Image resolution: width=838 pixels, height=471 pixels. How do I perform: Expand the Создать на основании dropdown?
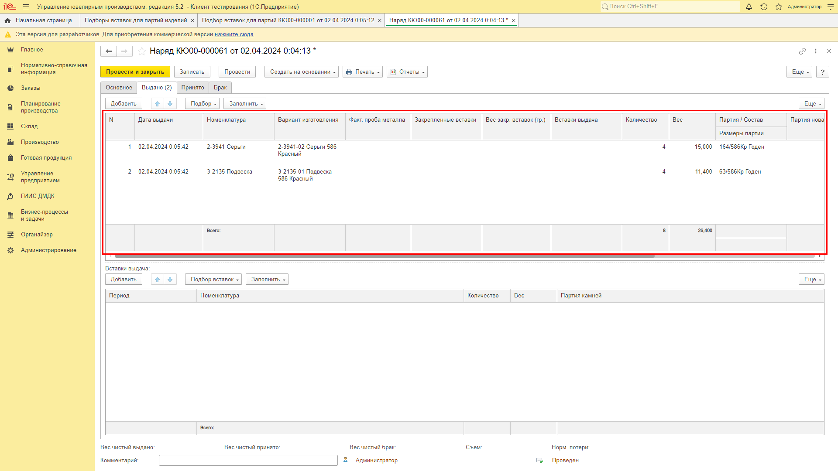point(302,72)
